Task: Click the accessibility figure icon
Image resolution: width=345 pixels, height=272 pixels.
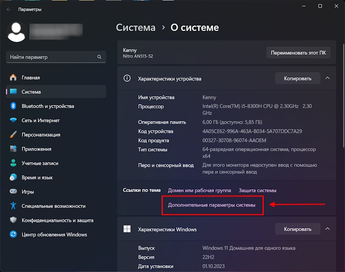Action: click(13, 206)
